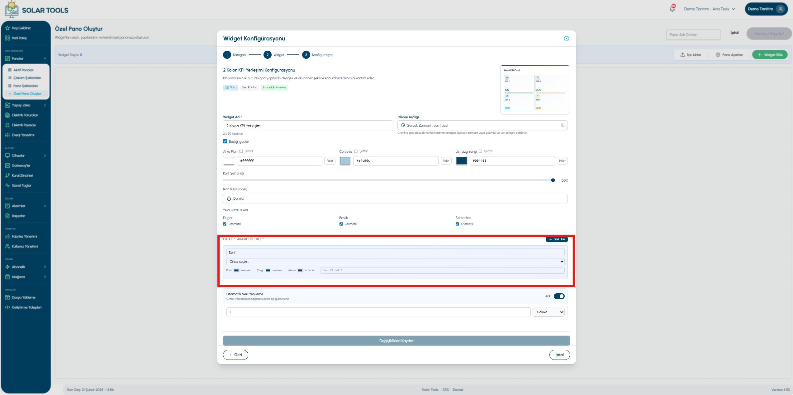Open user avatar icon in Demo Tanıtım
Screen dimensions: 793x395
coord(781,9)
